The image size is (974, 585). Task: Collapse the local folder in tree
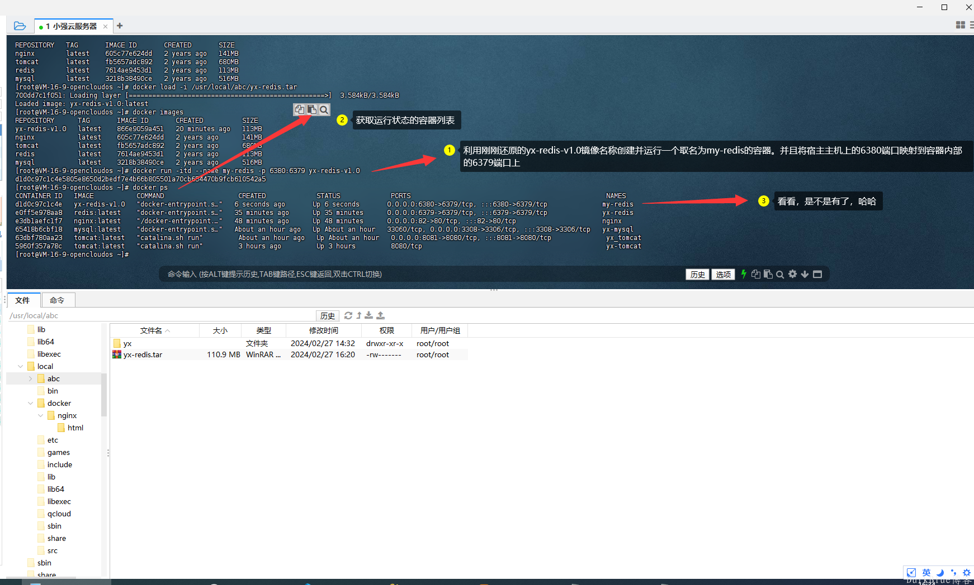click(21, 366)
